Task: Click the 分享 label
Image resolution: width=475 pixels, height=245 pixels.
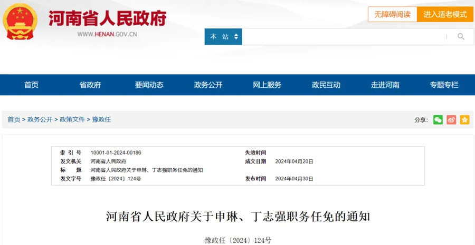Action: coord(421,120)
